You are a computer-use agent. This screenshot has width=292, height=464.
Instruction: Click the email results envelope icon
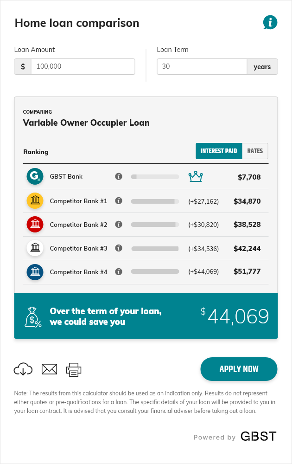tap(49, 369)
